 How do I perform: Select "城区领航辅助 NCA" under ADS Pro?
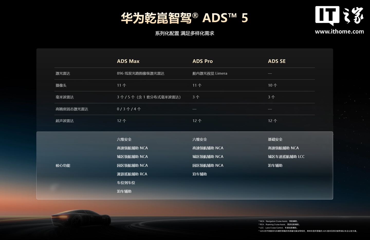point(208,157)
